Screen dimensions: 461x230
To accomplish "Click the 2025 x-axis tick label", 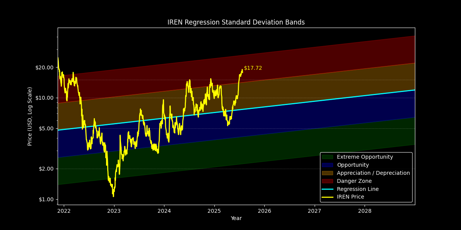I will tap(214, 211).
